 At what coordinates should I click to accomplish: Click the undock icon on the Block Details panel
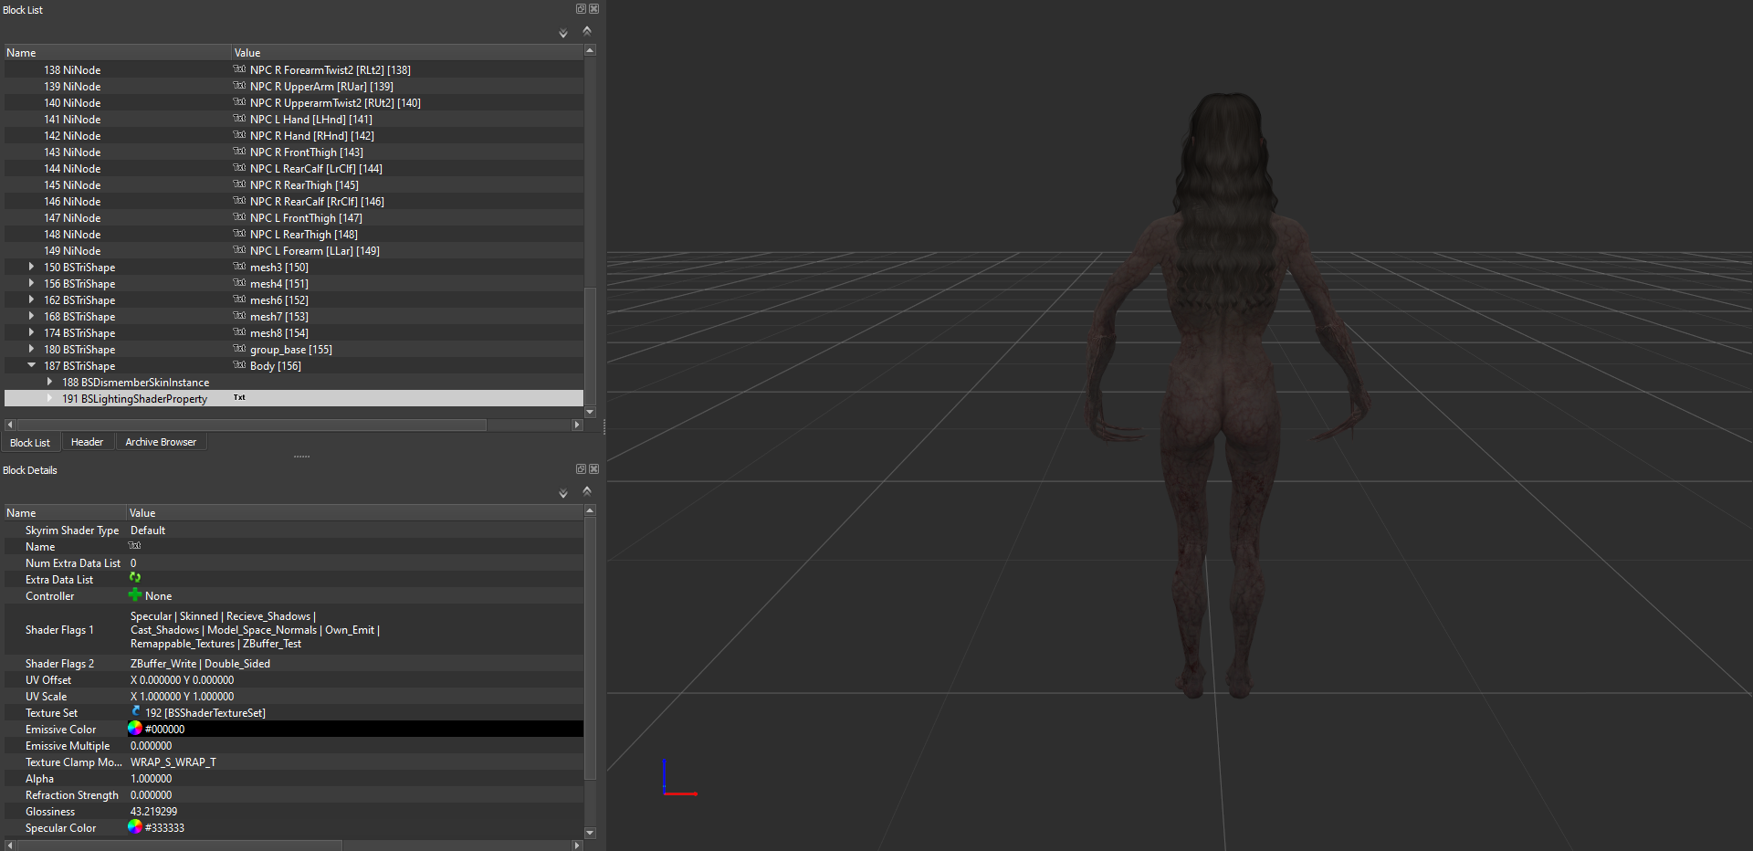click(581, 468)
